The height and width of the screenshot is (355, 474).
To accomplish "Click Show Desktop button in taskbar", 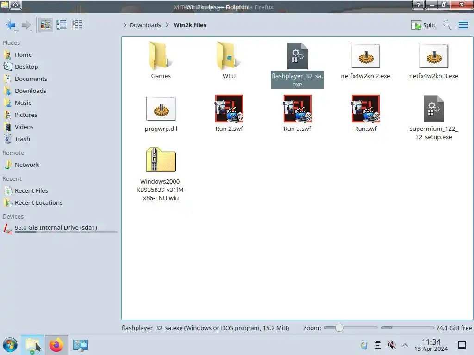I will pos(462,345).
